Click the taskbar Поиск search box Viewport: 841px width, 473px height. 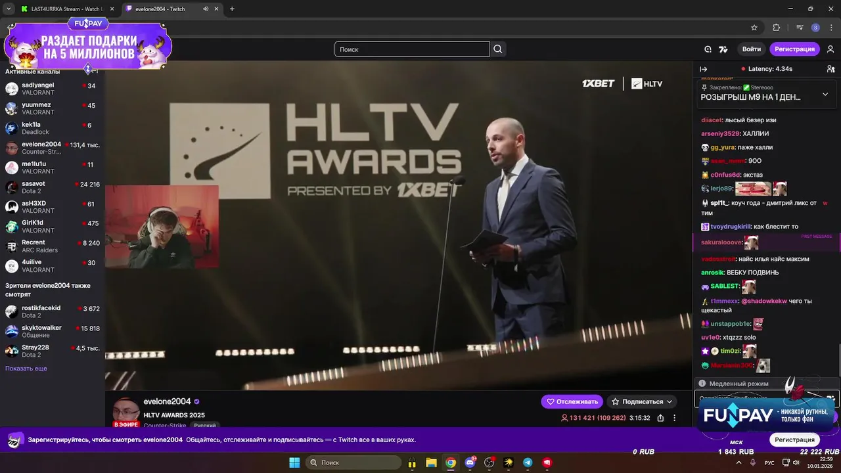coord(355,462)
